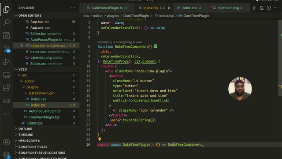Switch to index.tsx editor tab
Viewport: 282px width, 159px height.
(154, 8)
